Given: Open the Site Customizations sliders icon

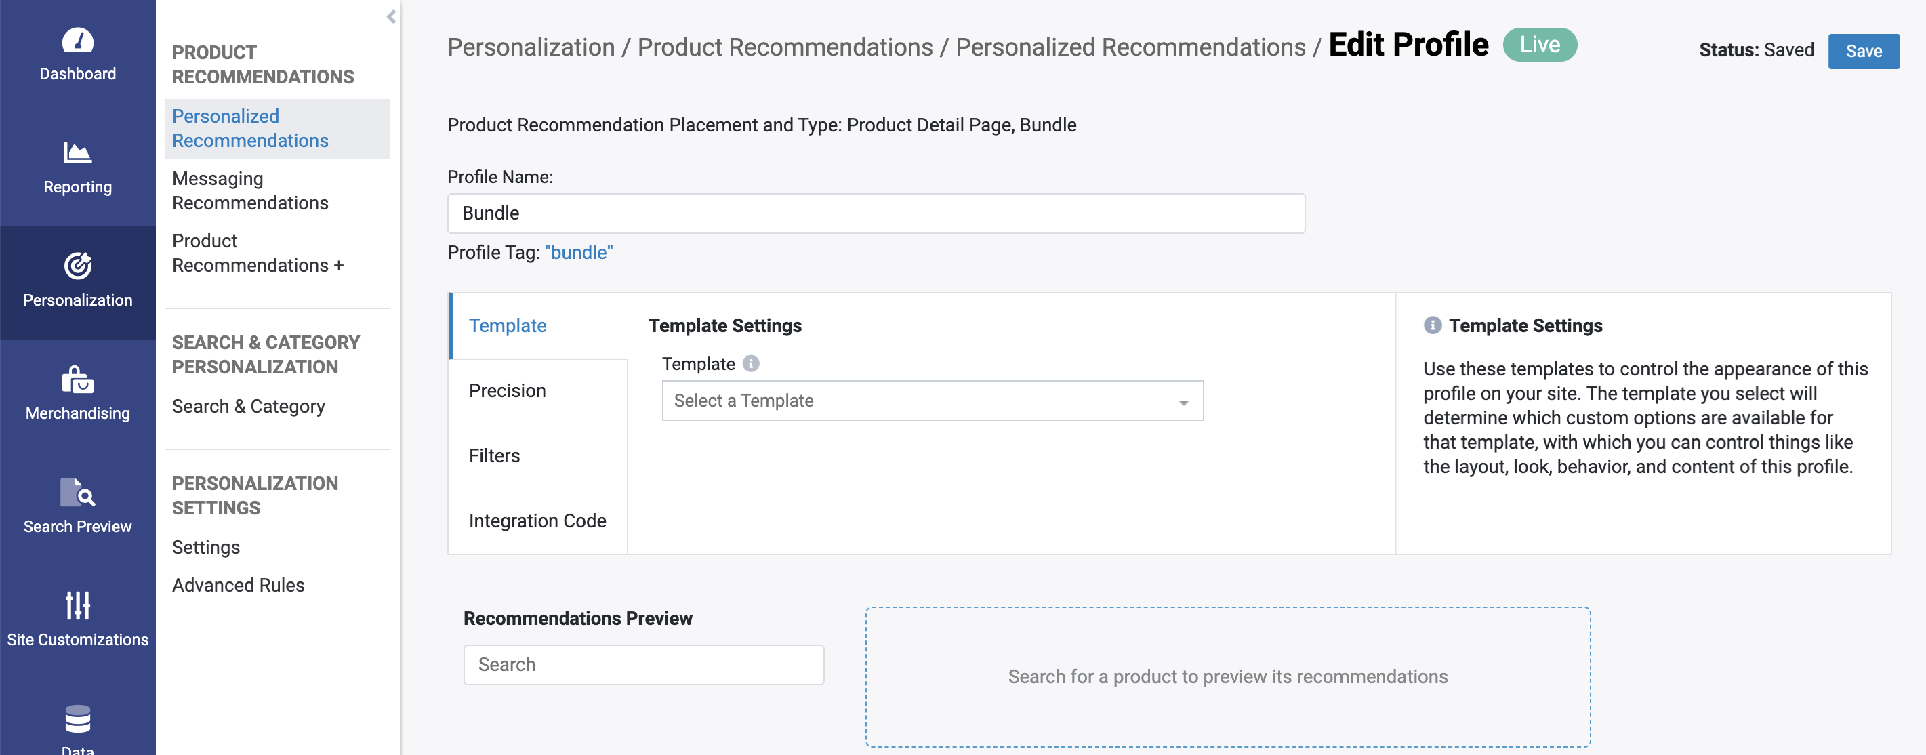Looking at the screenshot, I should click(x=78, y=605).
